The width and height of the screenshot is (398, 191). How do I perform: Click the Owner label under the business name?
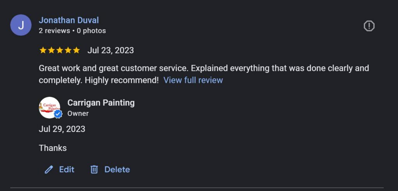click(78, 114)
